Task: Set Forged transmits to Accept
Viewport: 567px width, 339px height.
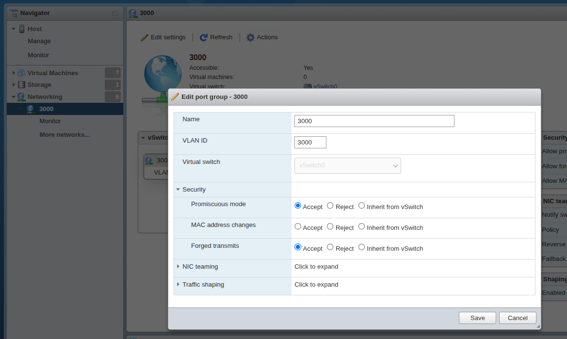Action: [298, 247]
